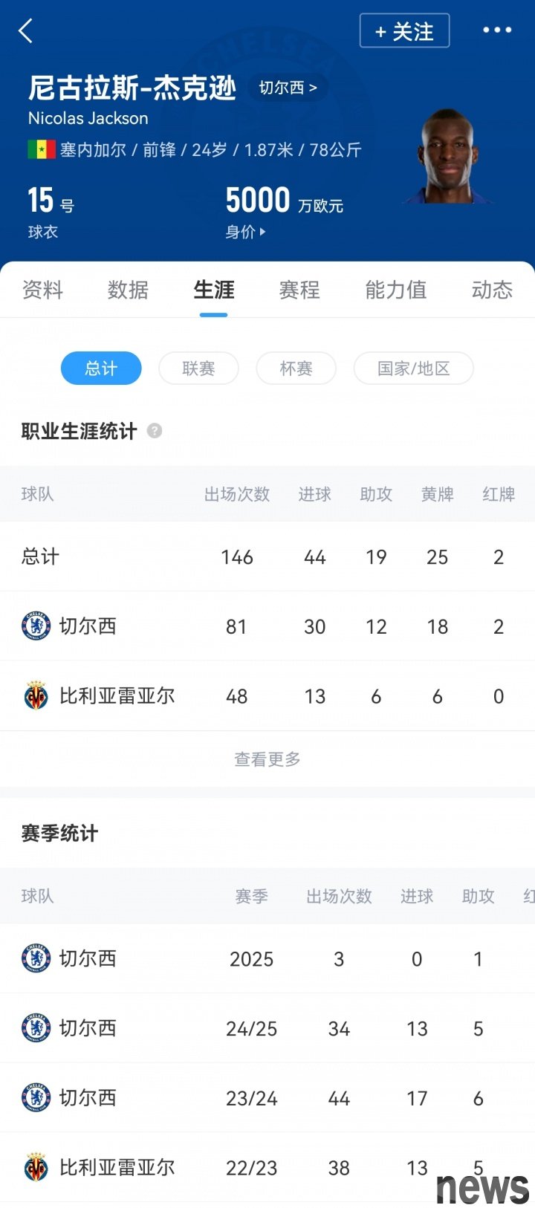Open the 赛程 schedule tab
535x1208 pixels.
click(299, 290)
